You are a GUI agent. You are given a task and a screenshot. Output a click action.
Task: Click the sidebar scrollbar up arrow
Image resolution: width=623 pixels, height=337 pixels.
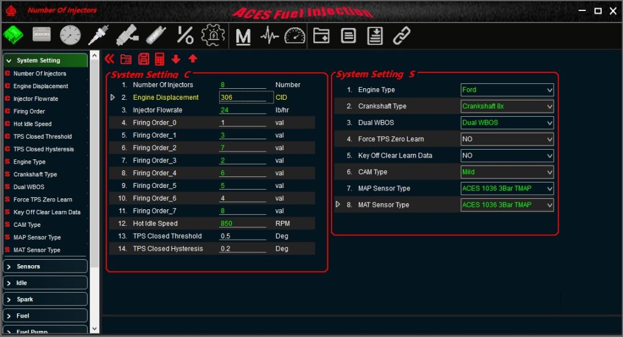pos(94,55)
